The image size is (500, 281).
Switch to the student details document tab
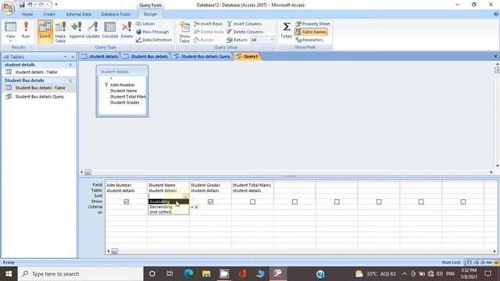tap(99, 56)
